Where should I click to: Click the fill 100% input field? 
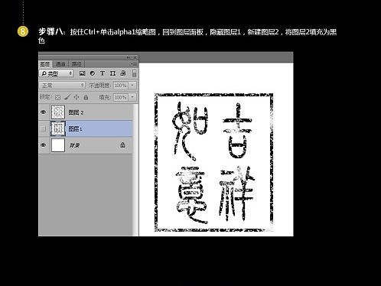120,97
